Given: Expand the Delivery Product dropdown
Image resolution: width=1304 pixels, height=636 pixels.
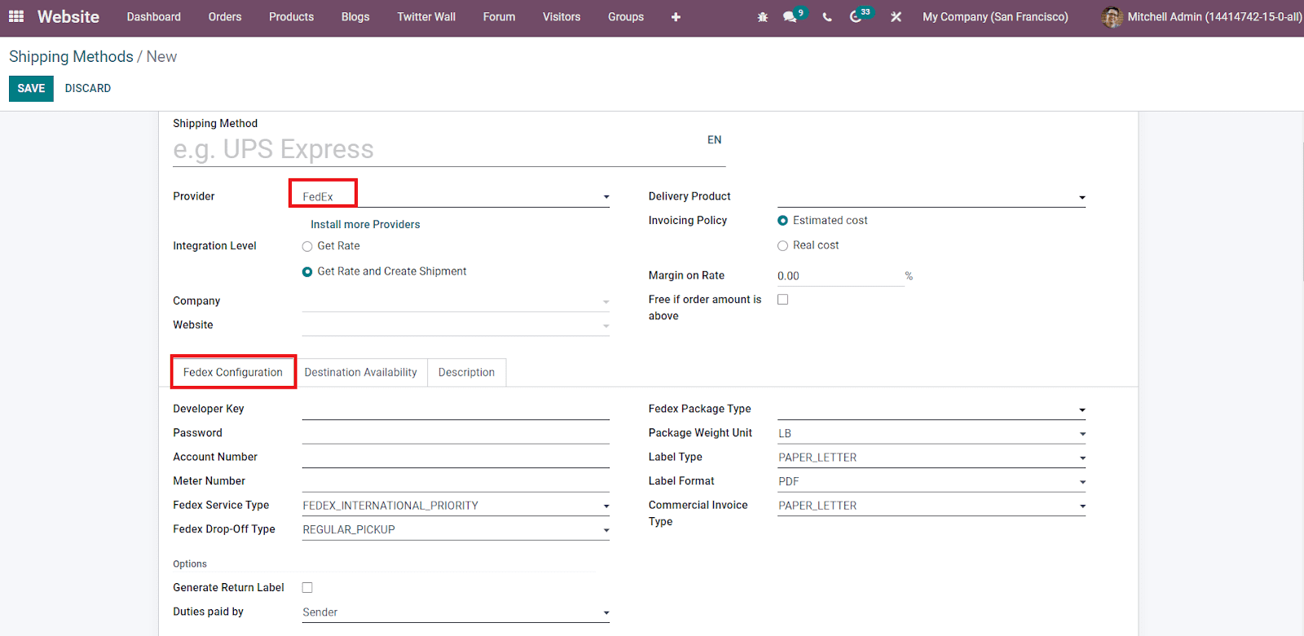Looking at the screenshot, I should [x=932, y=197].
